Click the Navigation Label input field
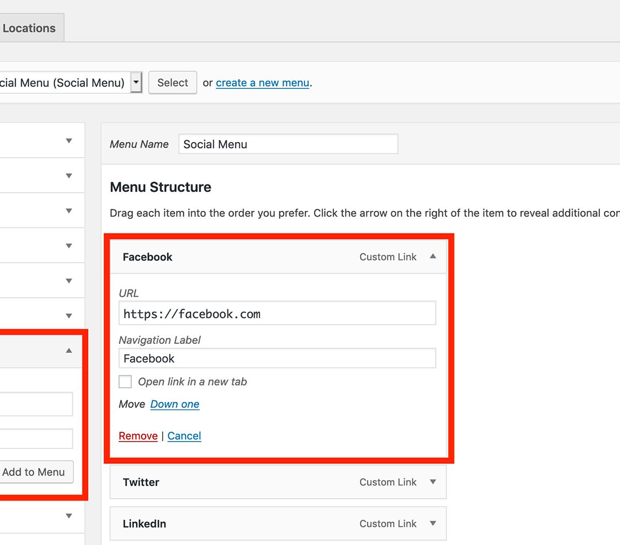The width and height of the screenshot is (620, 545). click(x=277, y=358)
